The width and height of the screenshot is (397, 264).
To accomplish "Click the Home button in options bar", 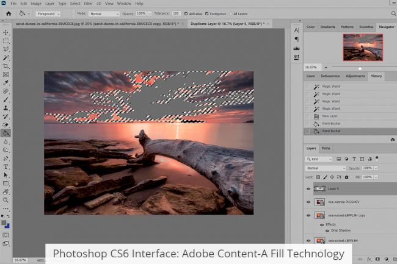I will 9,13.
